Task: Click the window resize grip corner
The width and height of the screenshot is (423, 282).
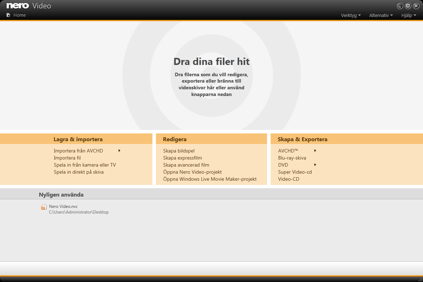Action: 420,280
